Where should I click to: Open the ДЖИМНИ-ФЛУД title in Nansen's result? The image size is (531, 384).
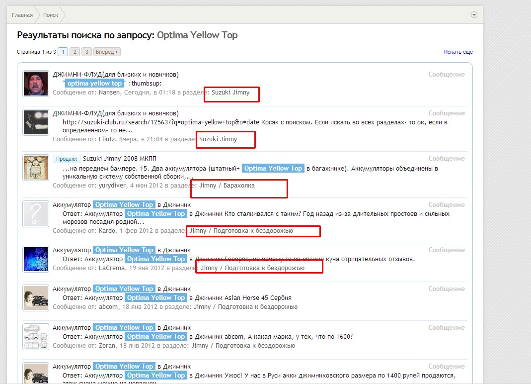click(x=115, y=74)
